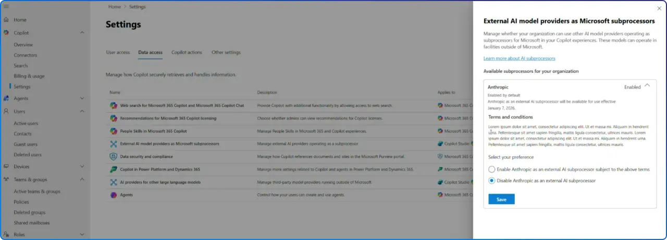This screenshot has height=240, width=667.
Task: Click Home in the breadcrumb
Action: click(114, 7)
